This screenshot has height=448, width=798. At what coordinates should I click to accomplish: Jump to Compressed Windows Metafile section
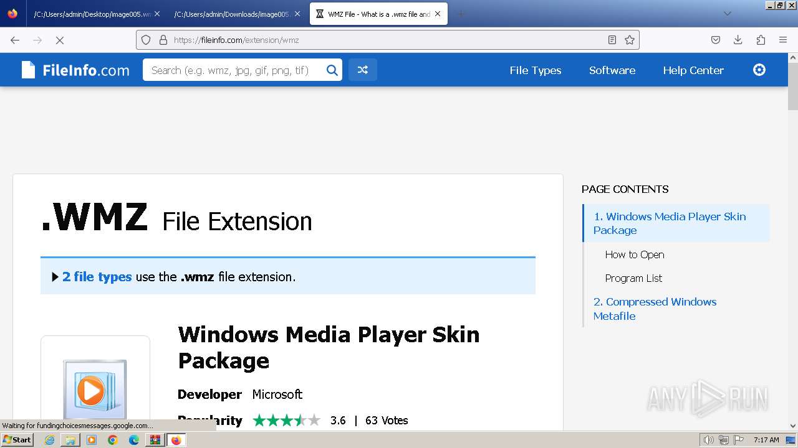click(655, 309)
